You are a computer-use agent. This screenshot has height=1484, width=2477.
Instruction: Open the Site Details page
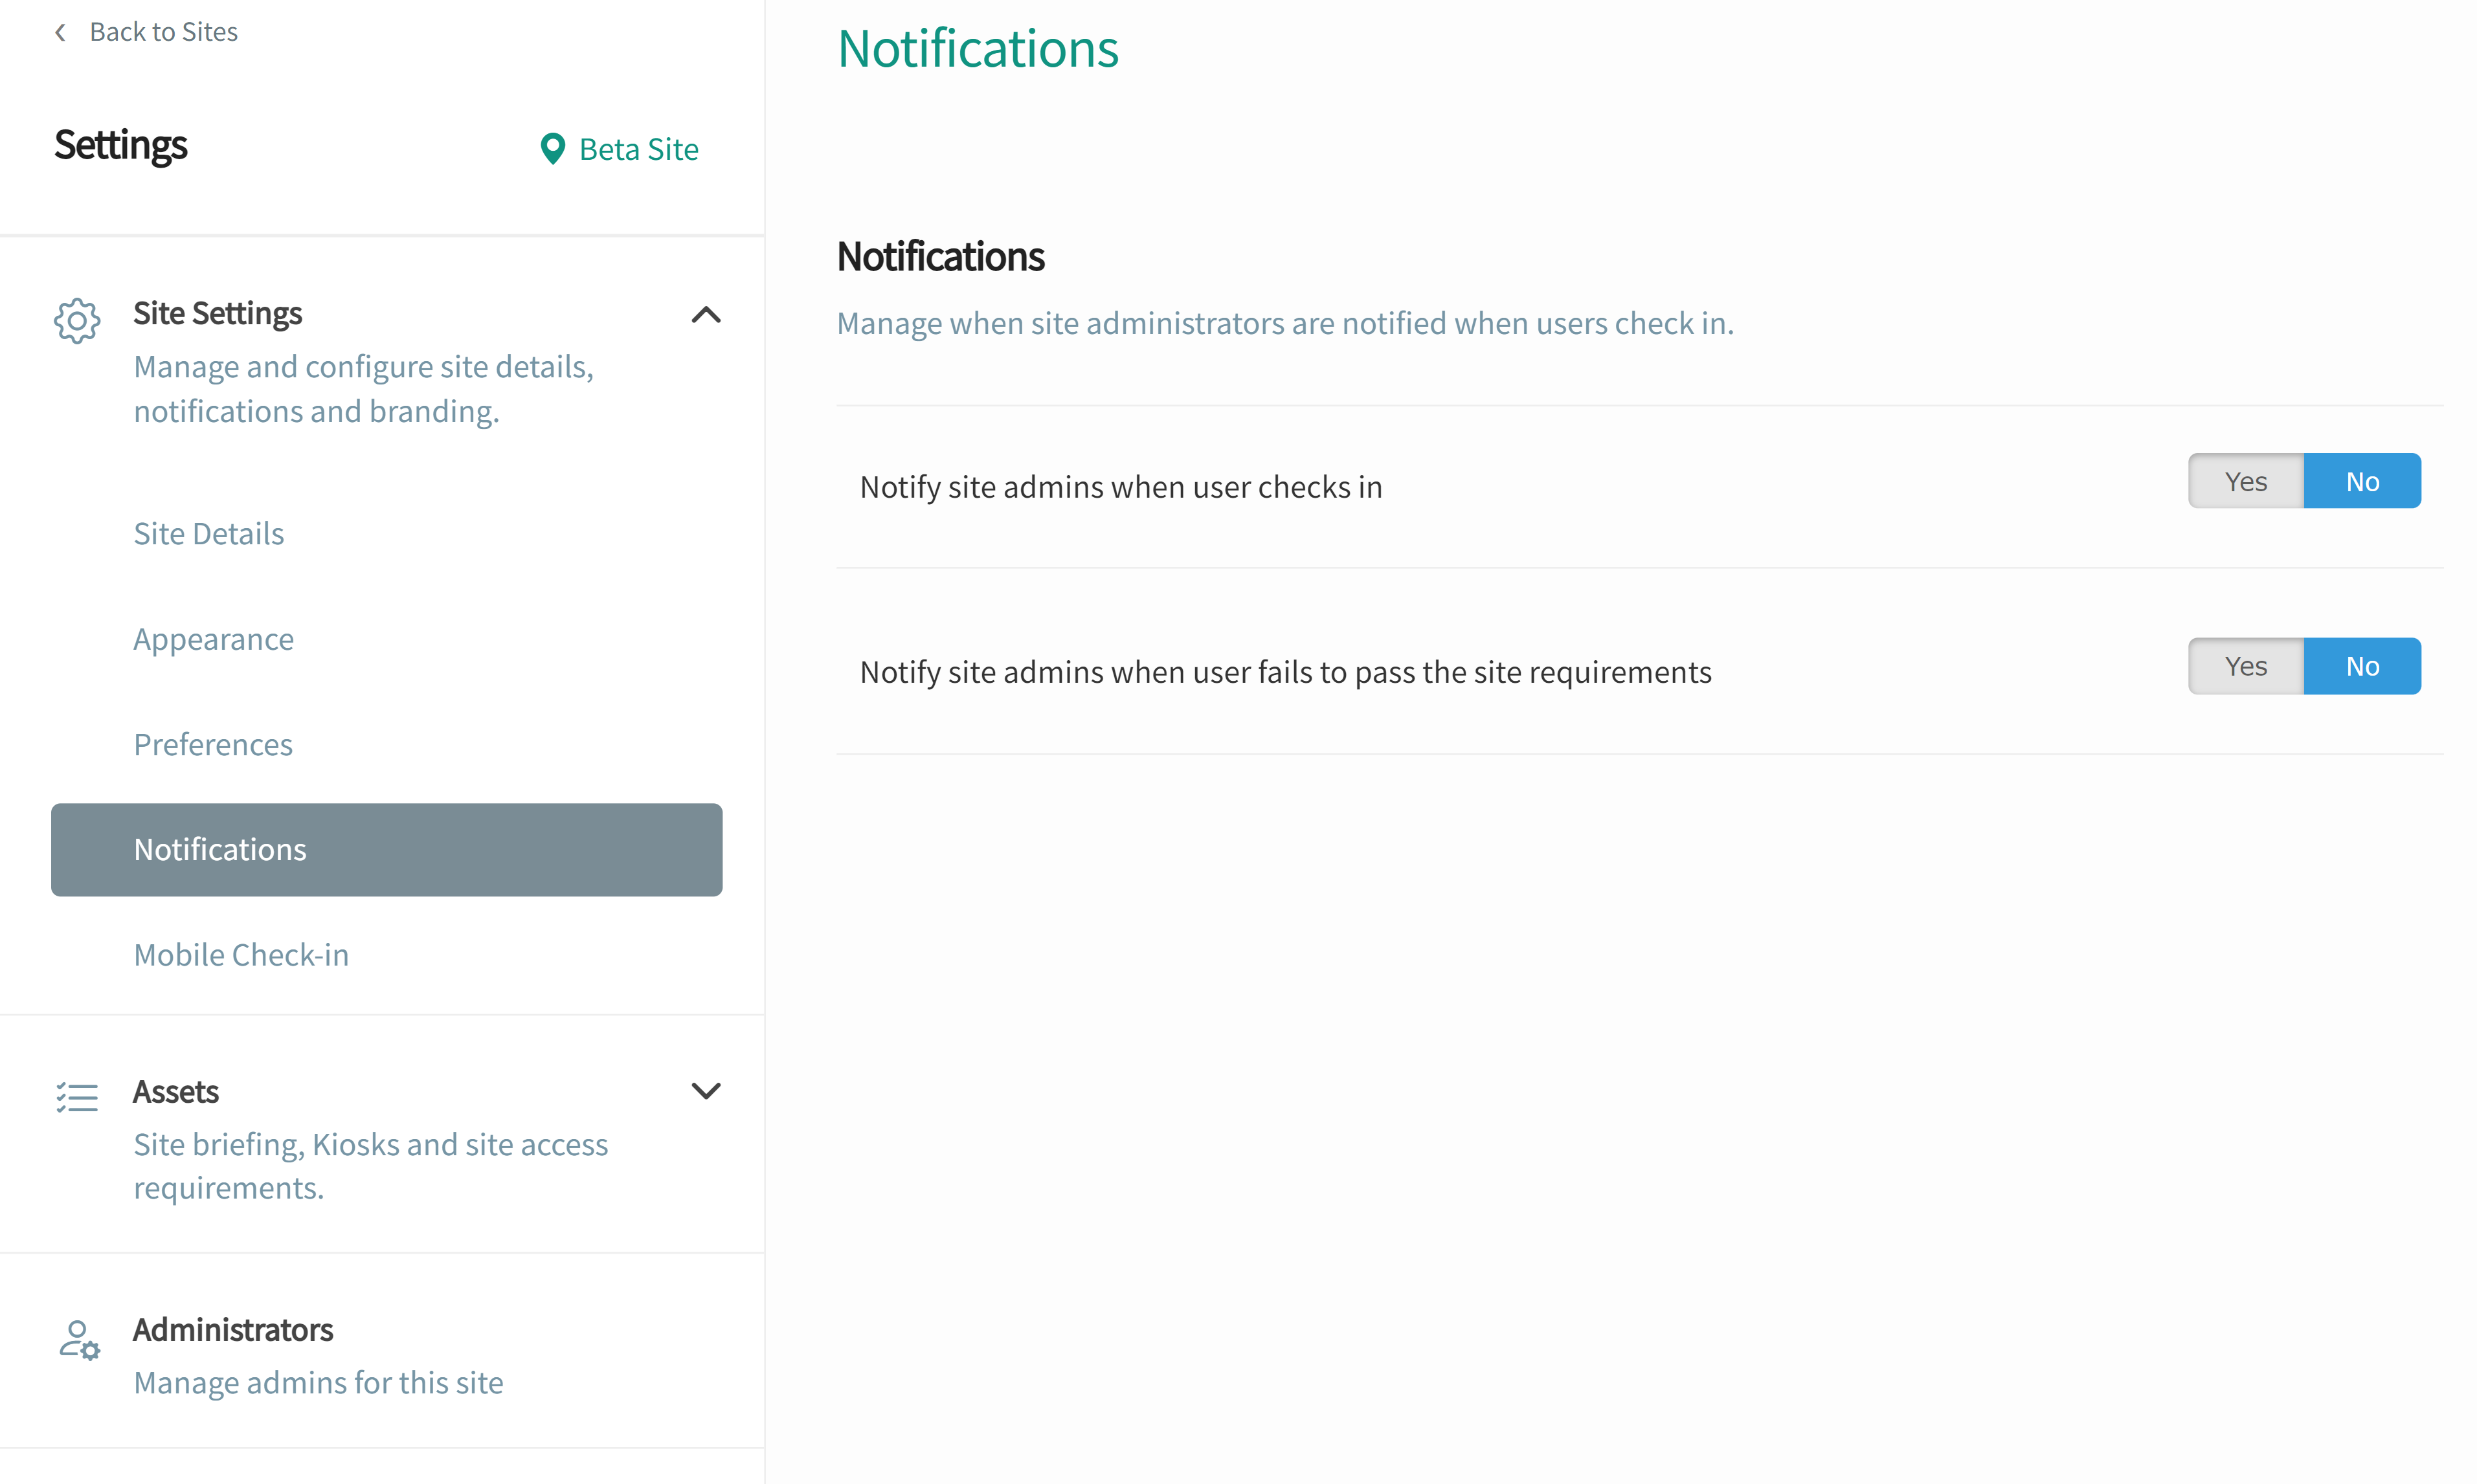tap(208, 533)
